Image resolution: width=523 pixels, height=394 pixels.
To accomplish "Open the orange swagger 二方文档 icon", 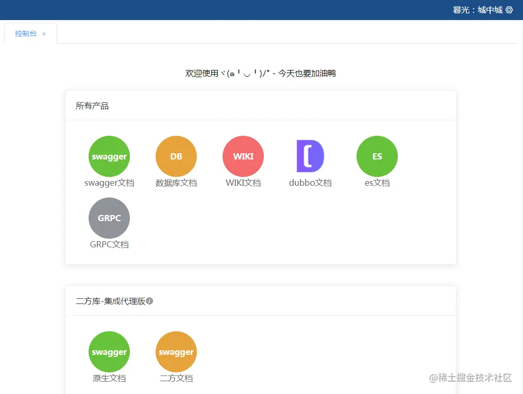I will pyautogui.click(x=176, y=352).
